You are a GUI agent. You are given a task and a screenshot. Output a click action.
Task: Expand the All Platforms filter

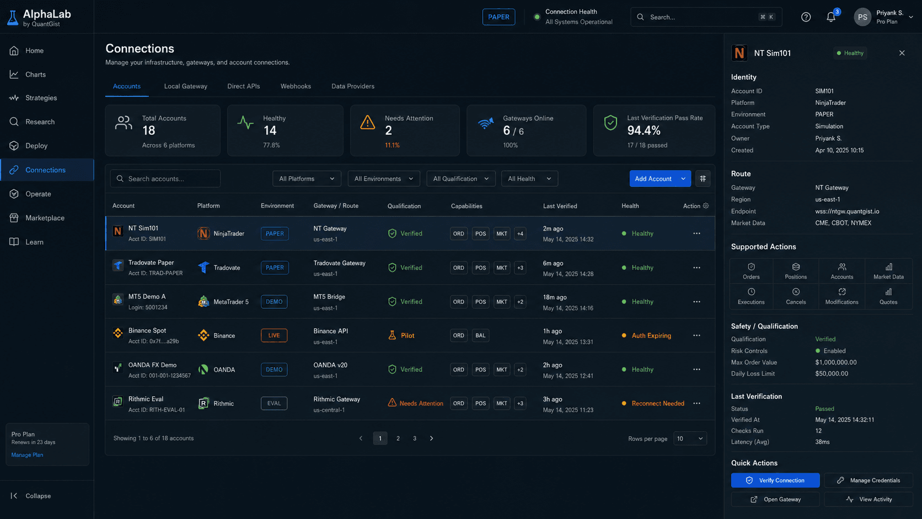coord(307,179)
